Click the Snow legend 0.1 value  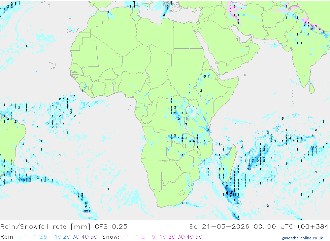[x=125, y=237]
